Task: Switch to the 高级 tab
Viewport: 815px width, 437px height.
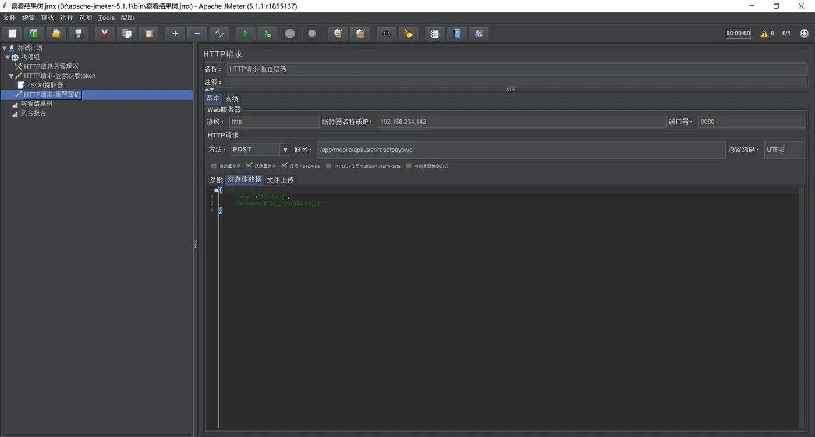Action: (x=232, y=99)
